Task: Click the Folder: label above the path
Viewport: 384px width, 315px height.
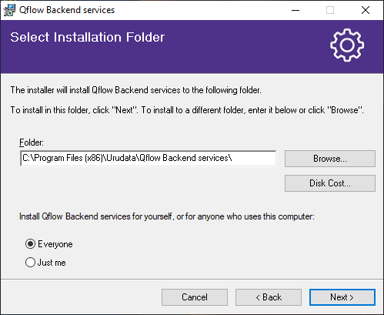Action: (x=32, y=142)
